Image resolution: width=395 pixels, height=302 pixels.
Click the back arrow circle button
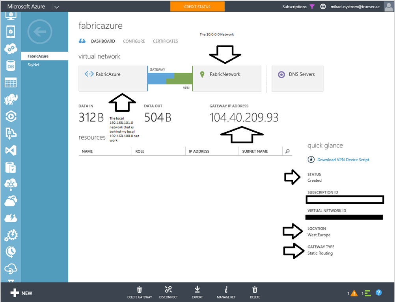tap(40, 32)
